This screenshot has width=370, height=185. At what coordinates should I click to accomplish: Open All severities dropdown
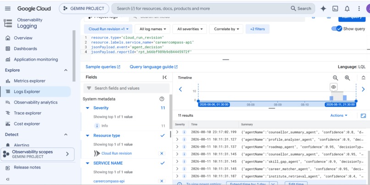click(x=190, y=29)
